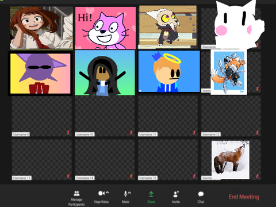Click the Username 10 name label
276x207 pixels.
[x=85, y=135]
